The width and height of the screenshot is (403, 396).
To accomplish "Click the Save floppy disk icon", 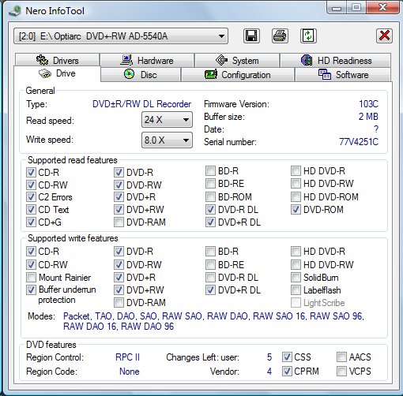I will pos(251,35).
